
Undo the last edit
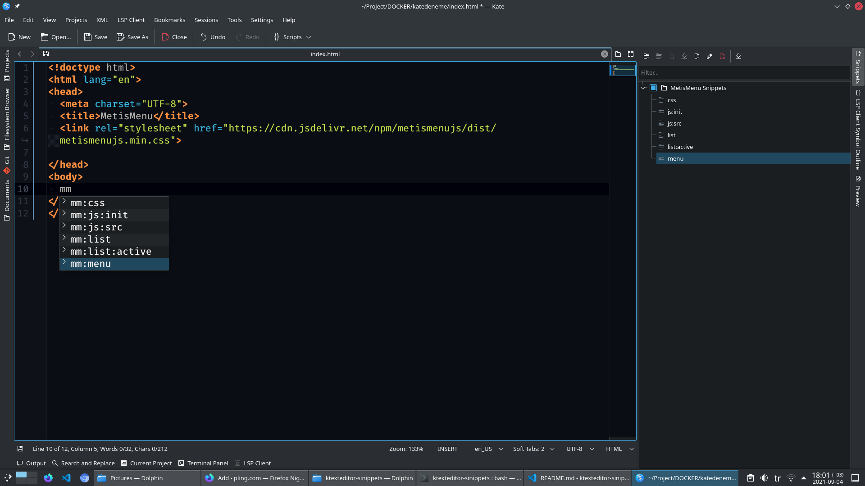click(213, 37)
